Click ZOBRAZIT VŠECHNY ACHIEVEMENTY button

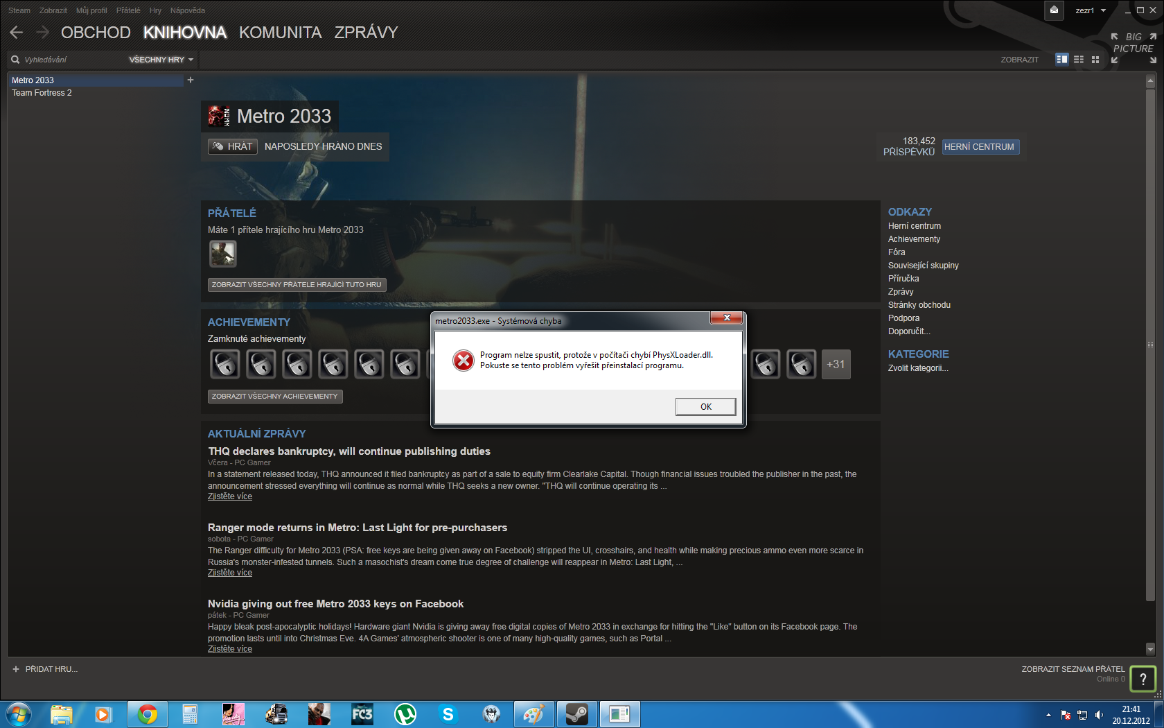coord(275,397)
